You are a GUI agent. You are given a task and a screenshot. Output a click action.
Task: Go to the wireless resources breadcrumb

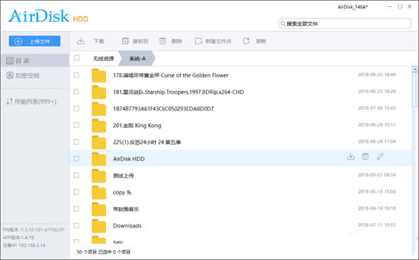103,58
